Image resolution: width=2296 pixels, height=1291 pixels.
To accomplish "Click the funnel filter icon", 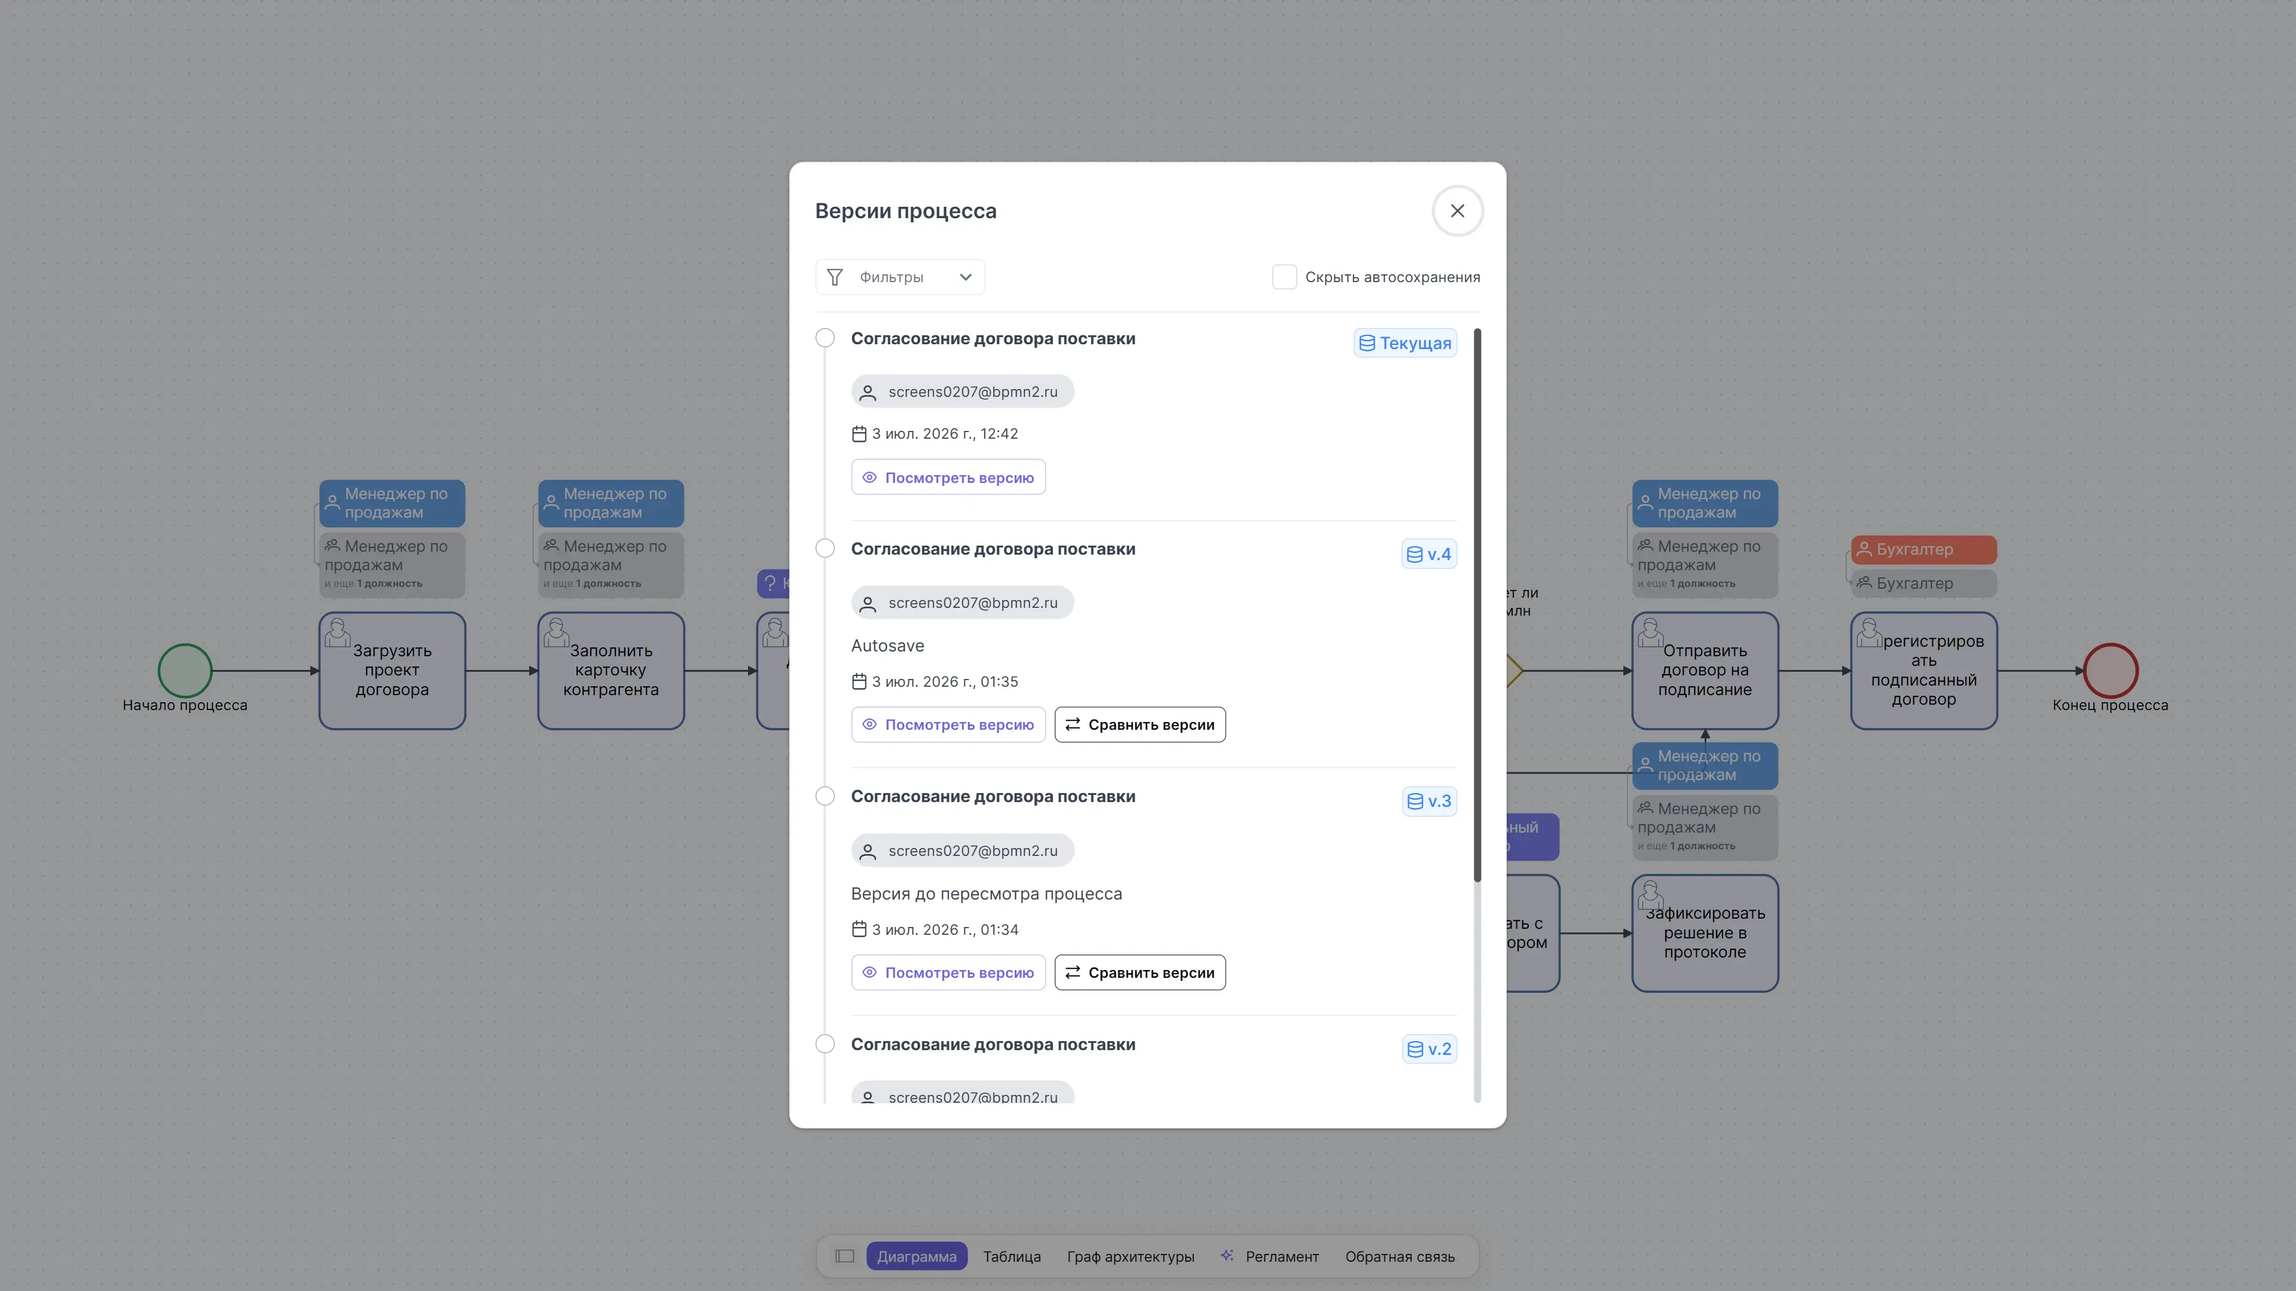I will click(834, 277).
